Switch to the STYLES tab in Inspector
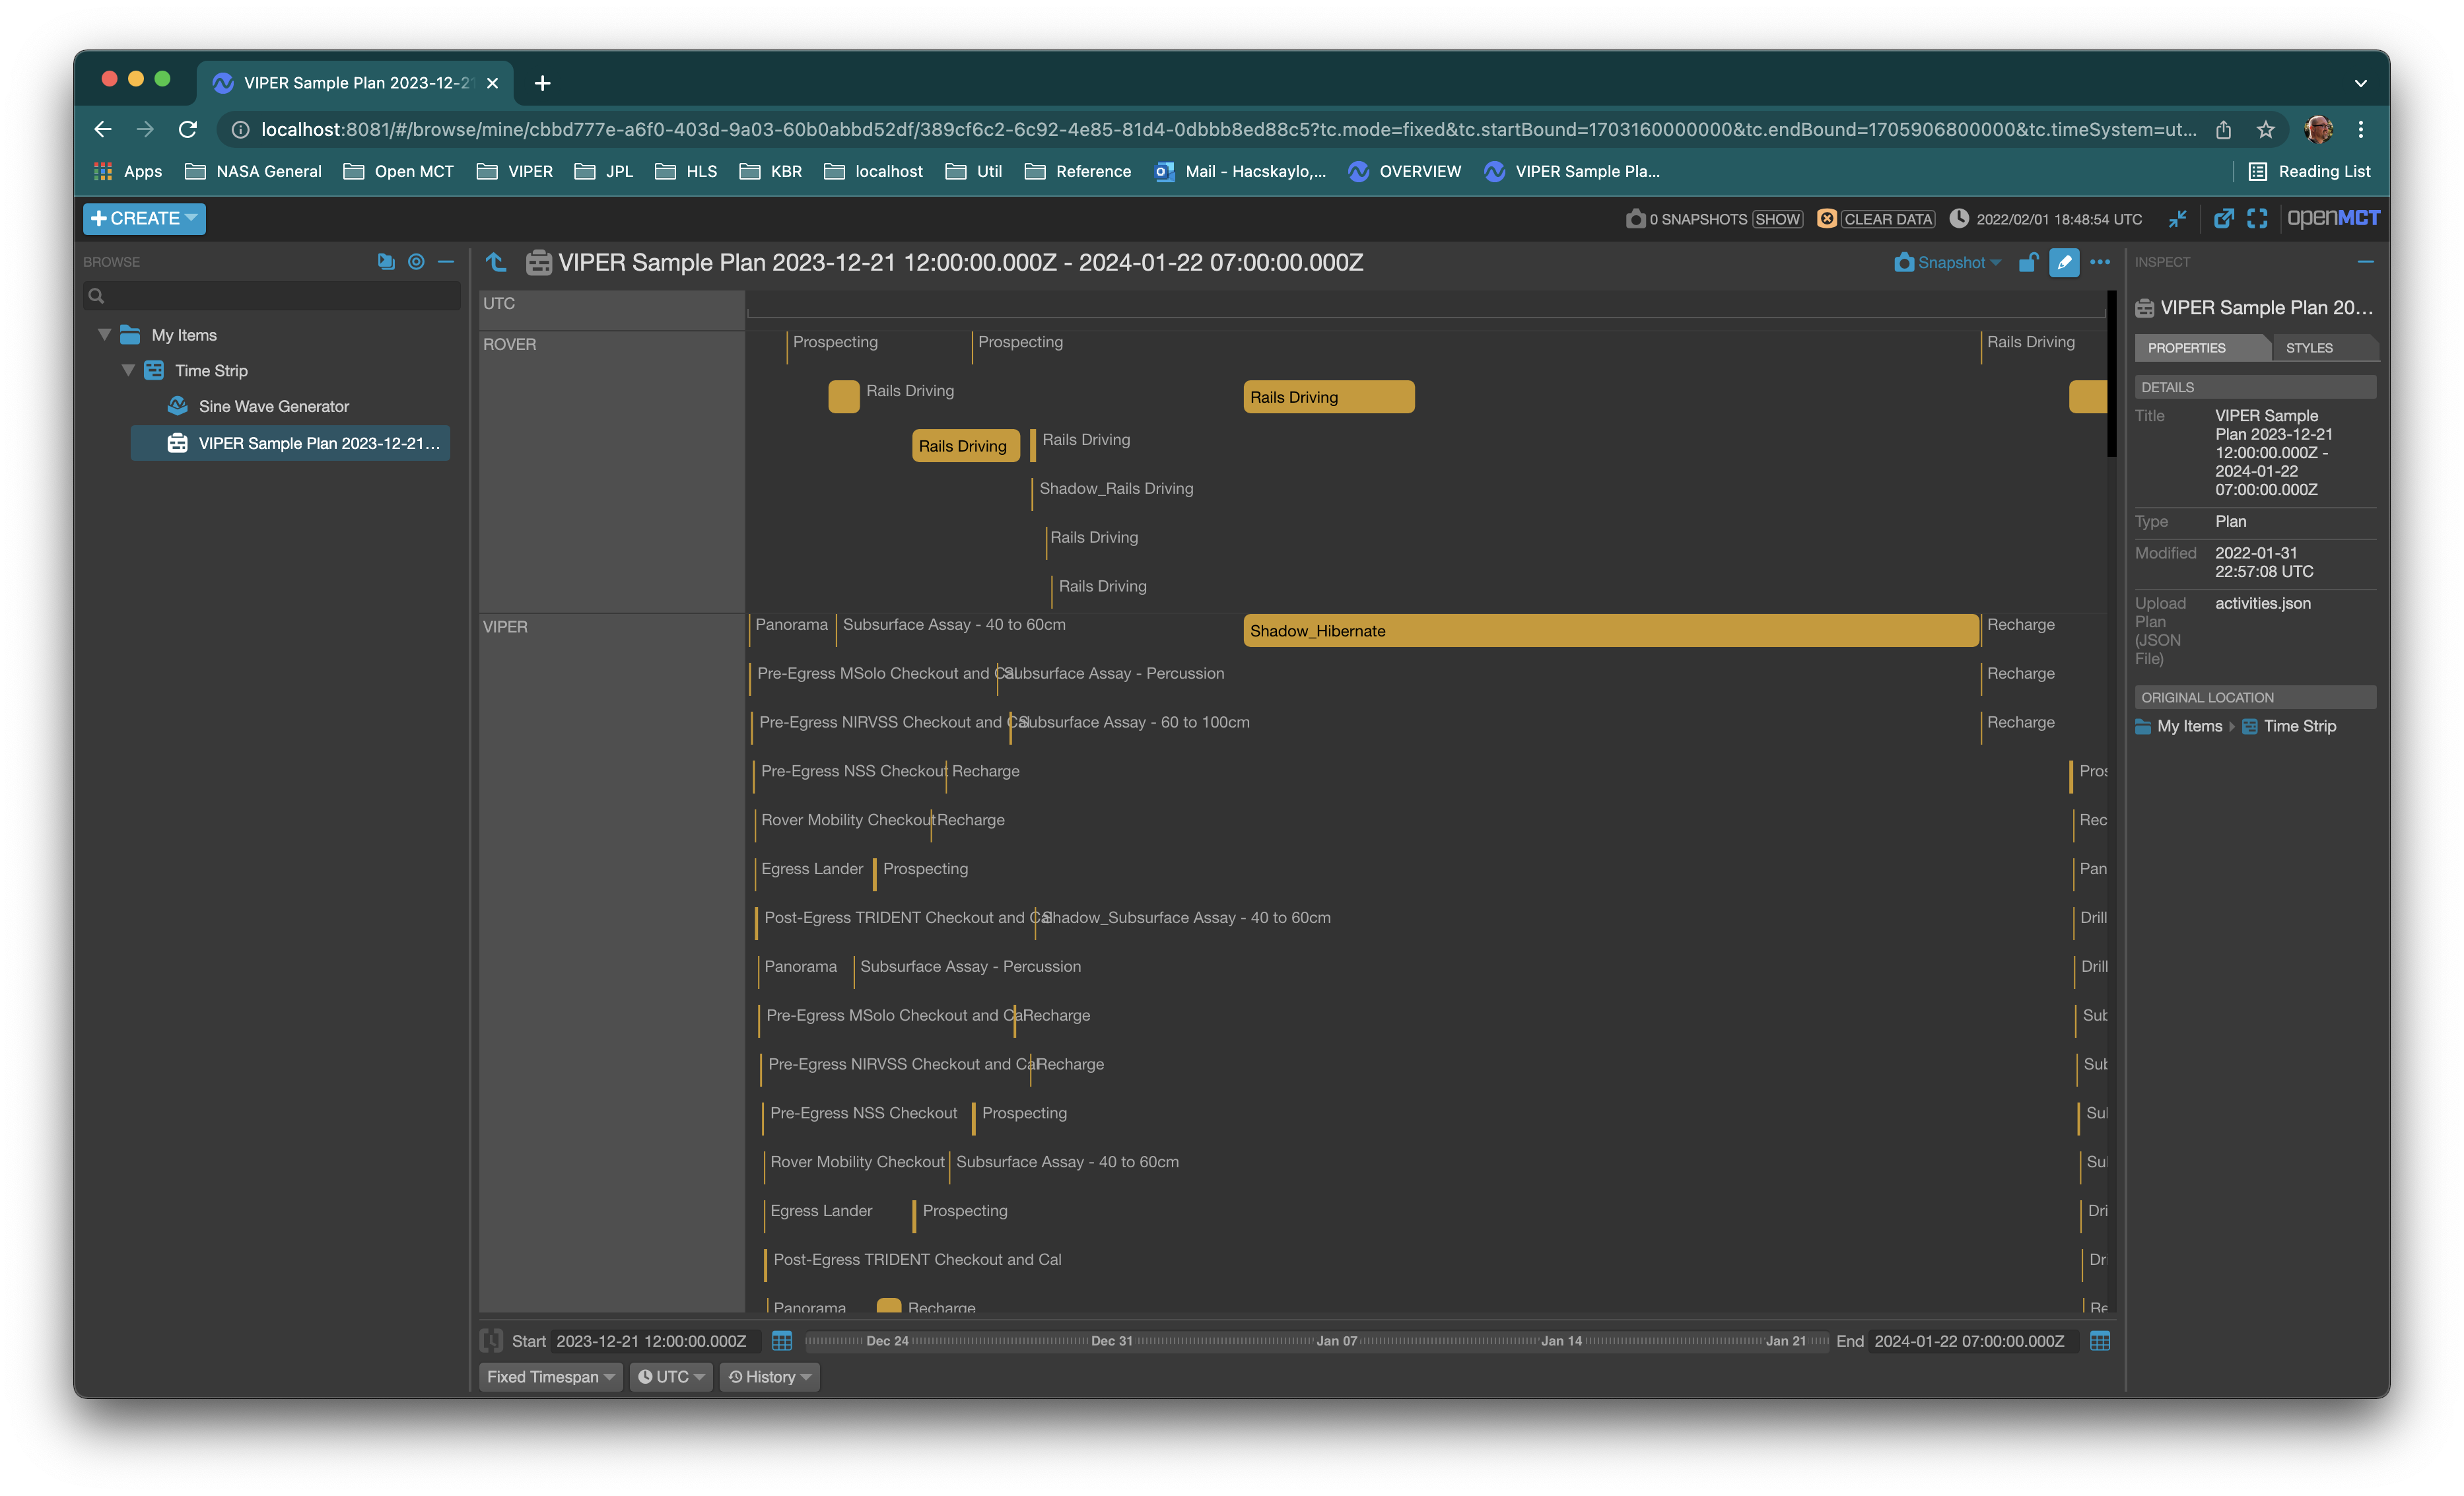 (x=2309, y=347)
